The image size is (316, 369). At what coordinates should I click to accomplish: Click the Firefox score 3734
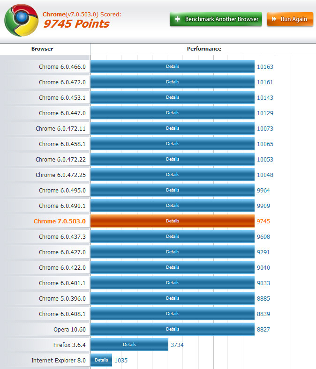pos(177,345)
